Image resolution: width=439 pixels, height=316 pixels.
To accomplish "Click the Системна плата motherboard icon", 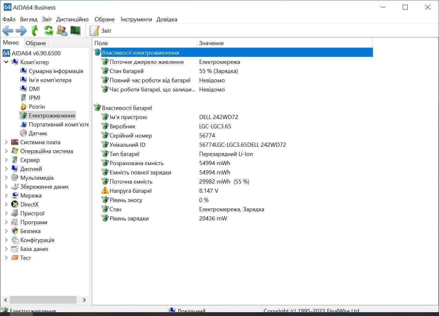I will pyautogui.click(x=15, y=142).
